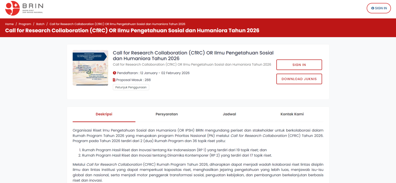Click the page heading in the red banner

click(x=132, y=31)
